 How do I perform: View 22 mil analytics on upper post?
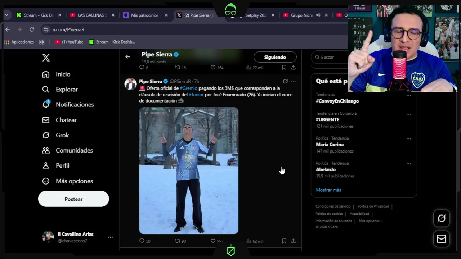pyautogui.click(x=255, y=67)
